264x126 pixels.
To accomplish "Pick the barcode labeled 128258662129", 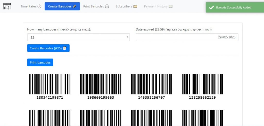I will [x=202, y=85].
